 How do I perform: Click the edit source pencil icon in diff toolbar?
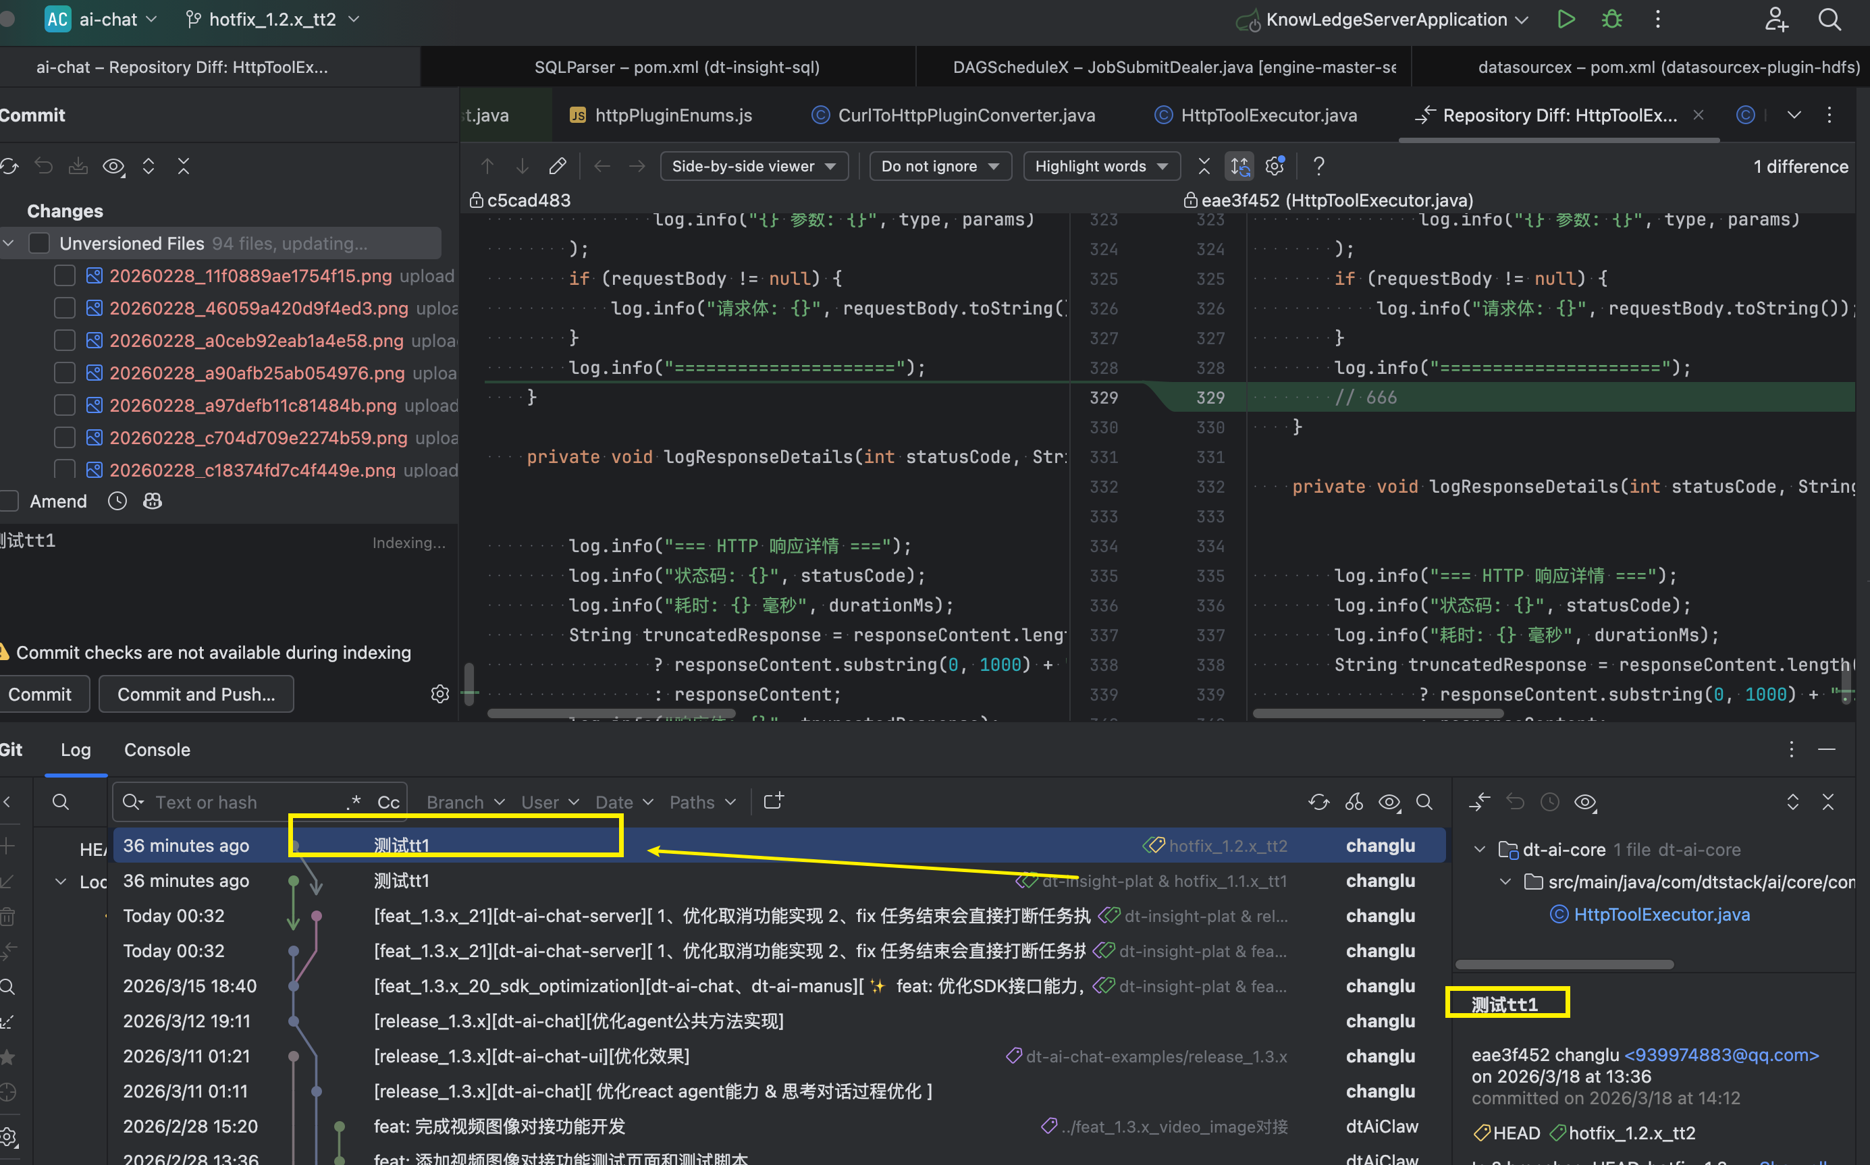[x=557, y=165]
